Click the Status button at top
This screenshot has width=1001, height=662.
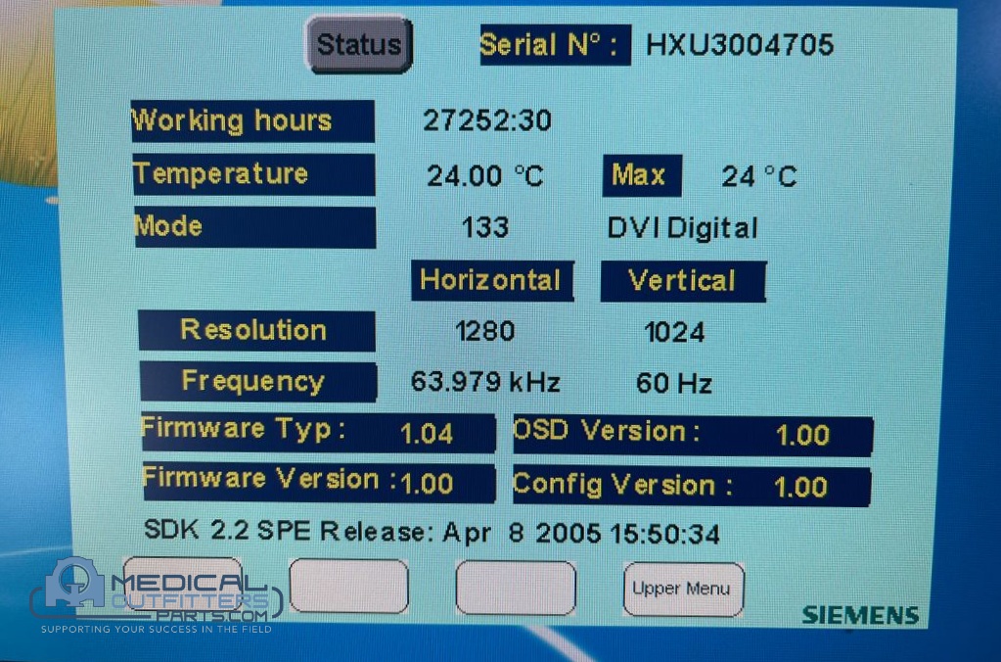(x=359, y=44)
